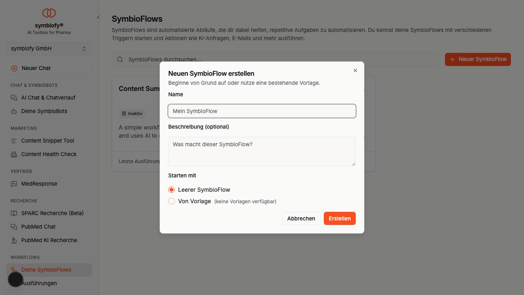The image size is (524, 295).
Task: Launch the Content Health Check tool
Action: pyautogui.click(x=49, y=154)
